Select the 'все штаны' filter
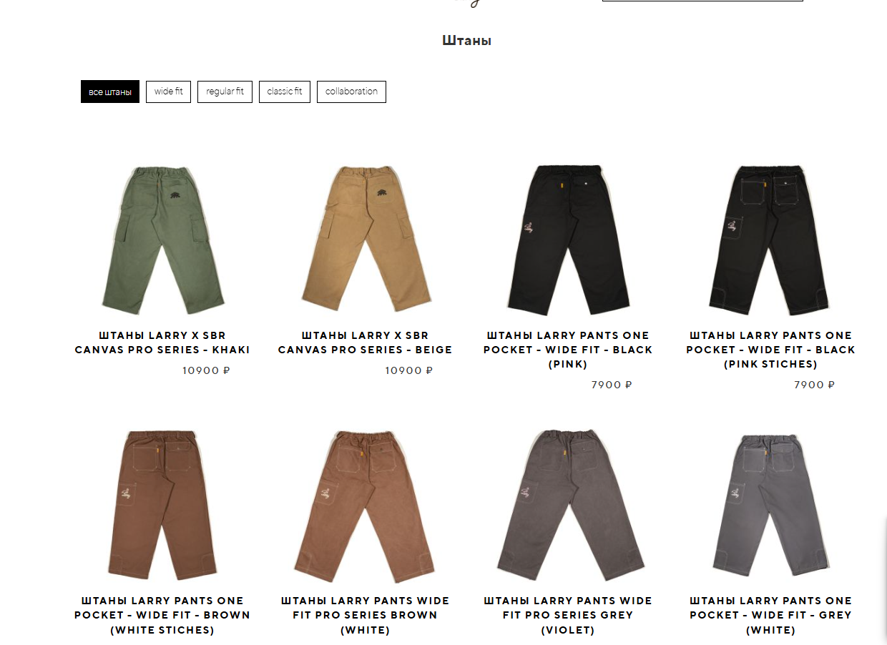This screenshot has width=887, height=645. click(110, 92)
